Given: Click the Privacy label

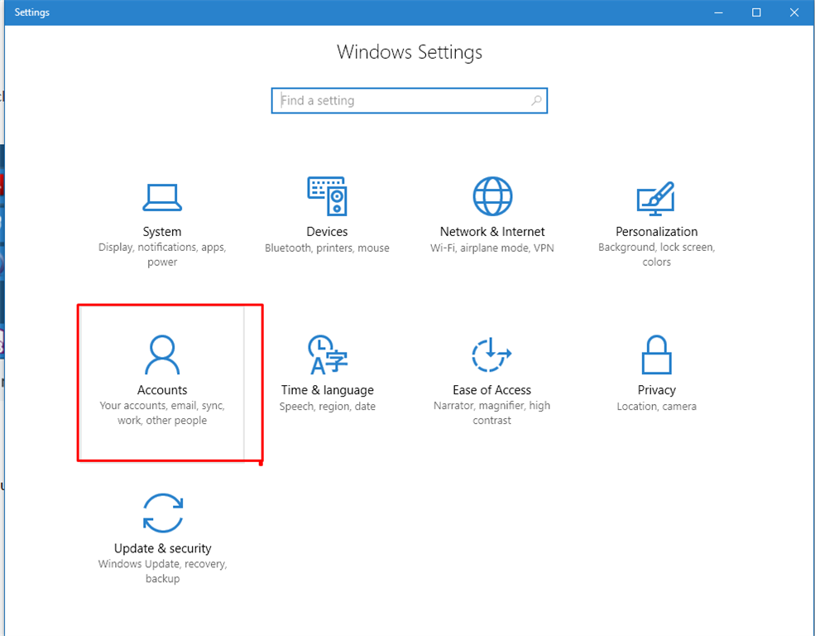Looking at the screenshot, I should click(x=656, y=390).
